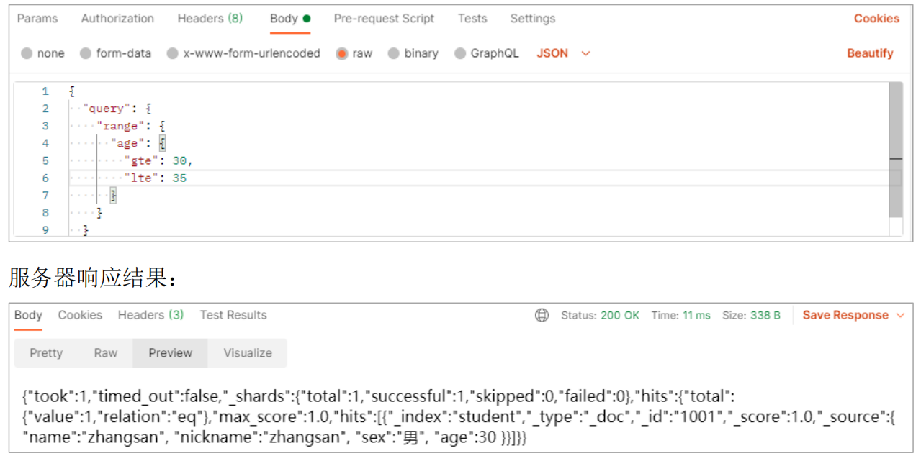Switch response view to Pretty
921x456 pixels.
pyautogui.click(x=46, y=353)
